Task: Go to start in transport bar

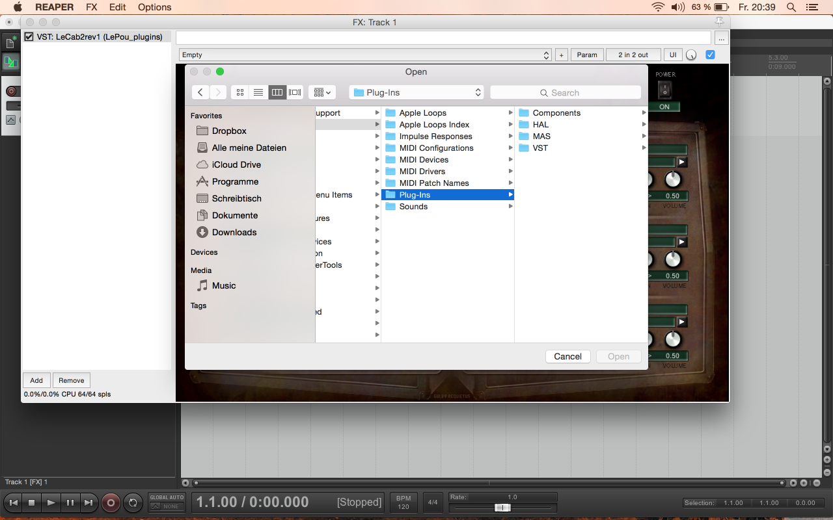Action: 13,502
